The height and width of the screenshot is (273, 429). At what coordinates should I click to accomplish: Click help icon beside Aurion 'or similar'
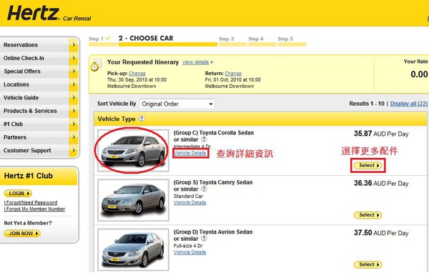point(204,238)
